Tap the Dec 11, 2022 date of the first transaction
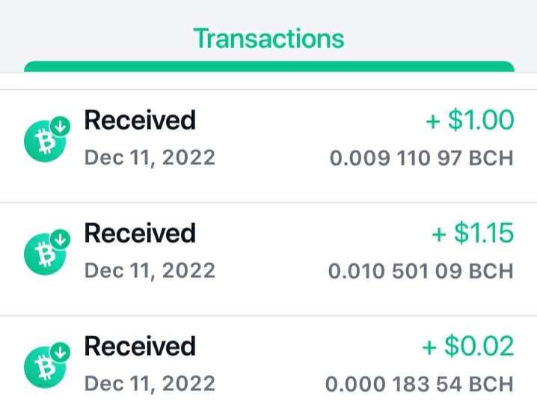 click(150, 158)
